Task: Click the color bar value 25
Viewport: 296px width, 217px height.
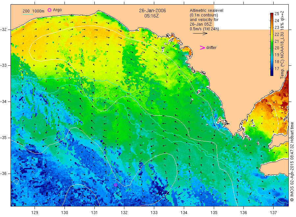Action: pos(277,13)
